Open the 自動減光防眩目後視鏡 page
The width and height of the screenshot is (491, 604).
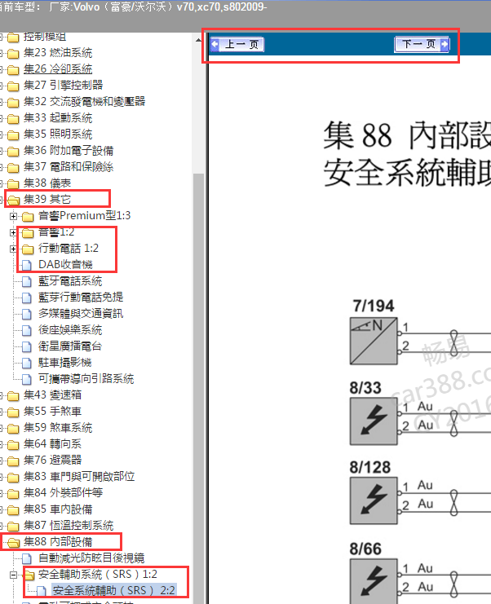click(x=91, y=558)
